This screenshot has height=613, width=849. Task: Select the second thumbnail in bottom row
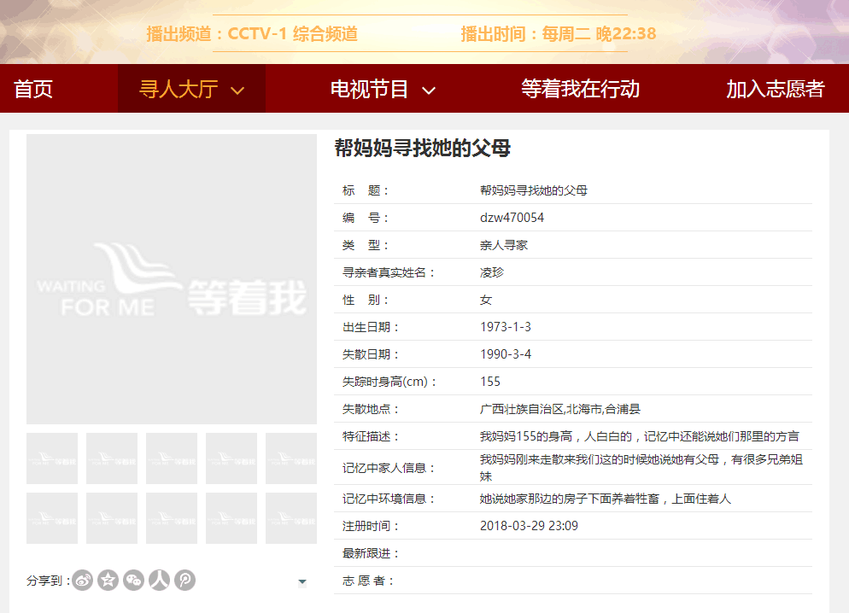coord(112,518)
